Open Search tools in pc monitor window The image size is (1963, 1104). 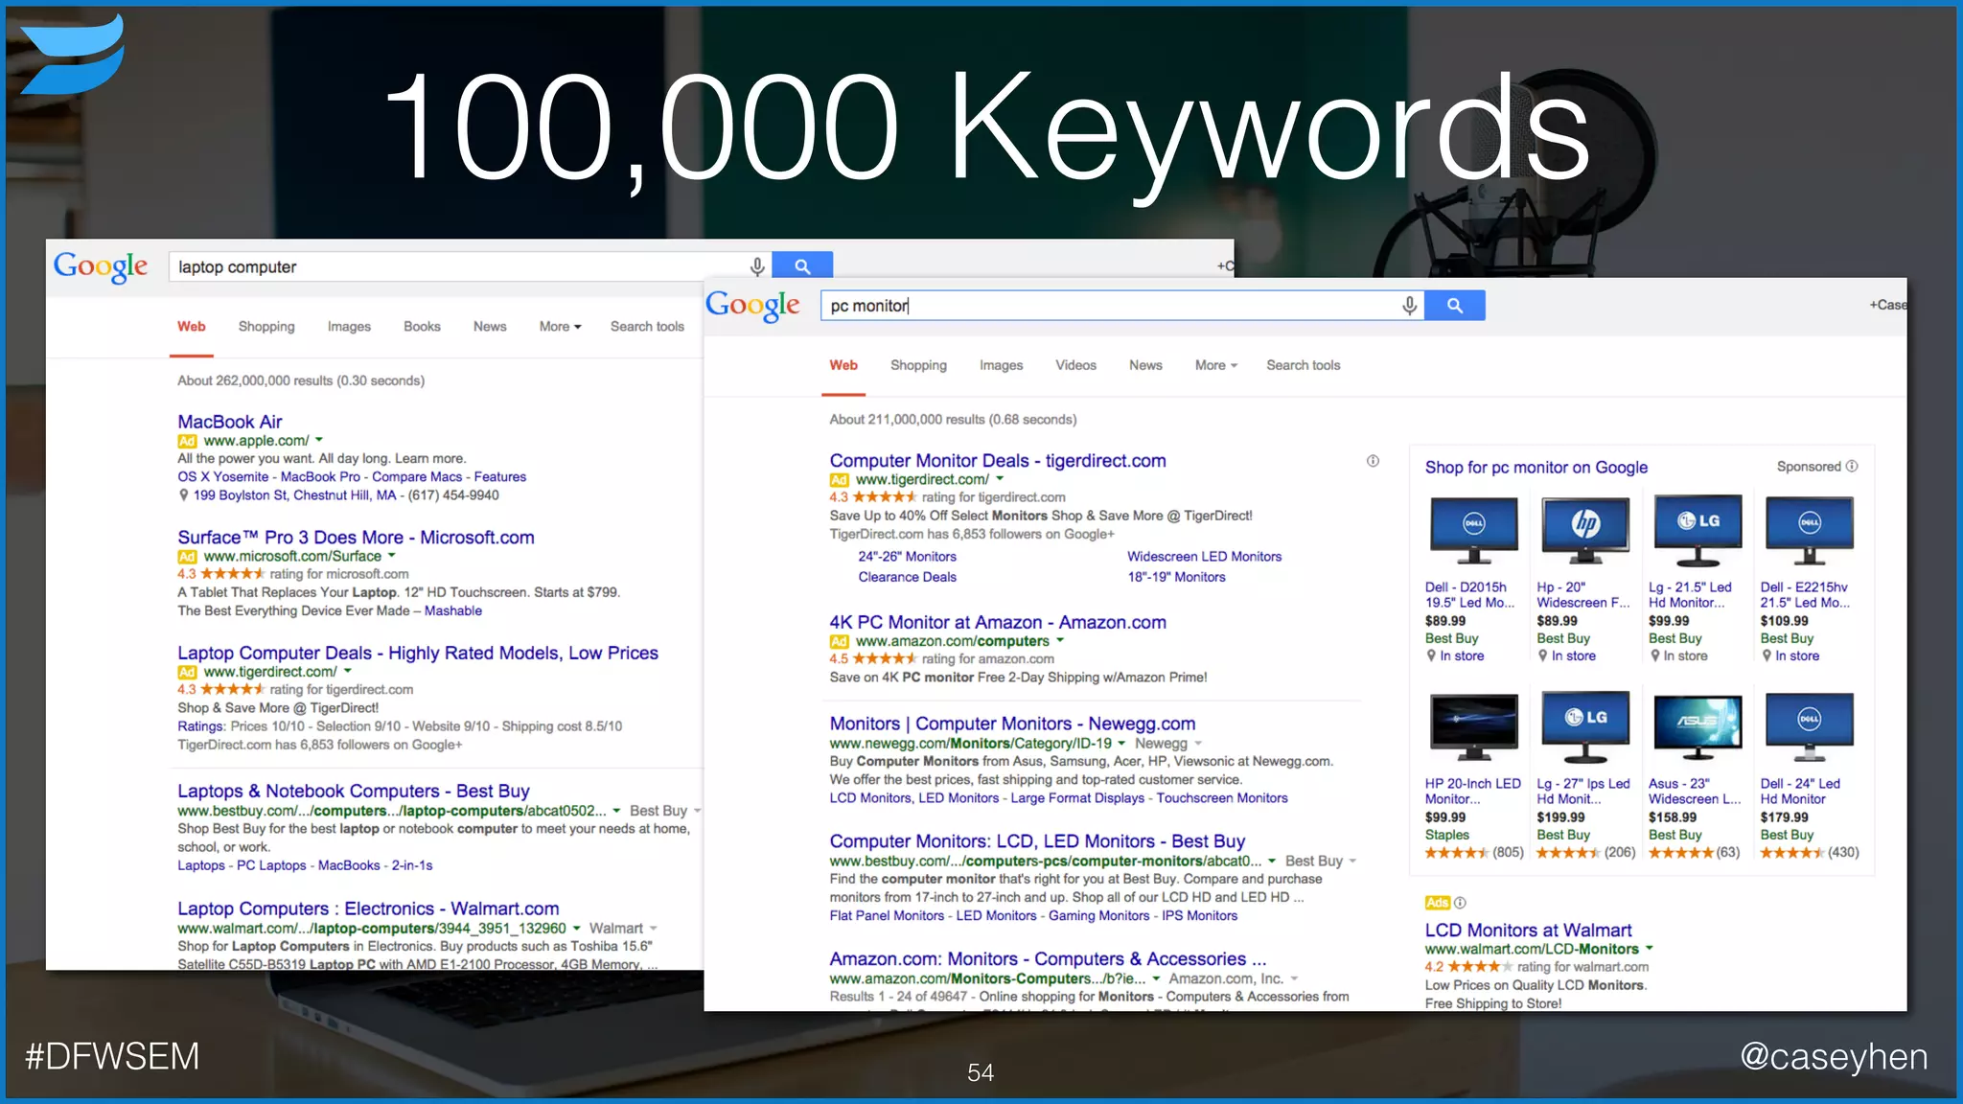(1303, 365)
